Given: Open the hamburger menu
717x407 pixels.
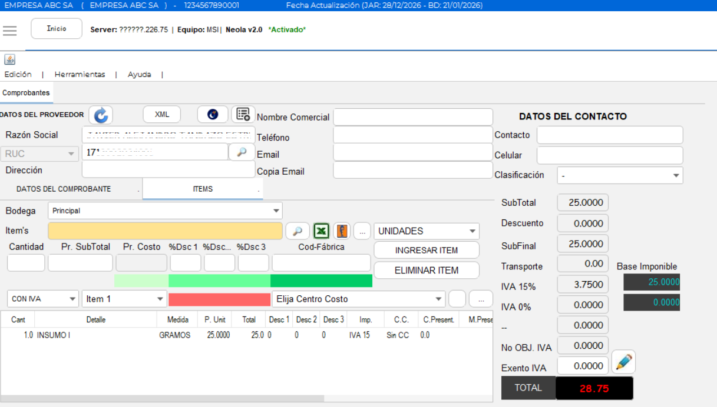Looking at the screenshot, I should click(10, 31).
